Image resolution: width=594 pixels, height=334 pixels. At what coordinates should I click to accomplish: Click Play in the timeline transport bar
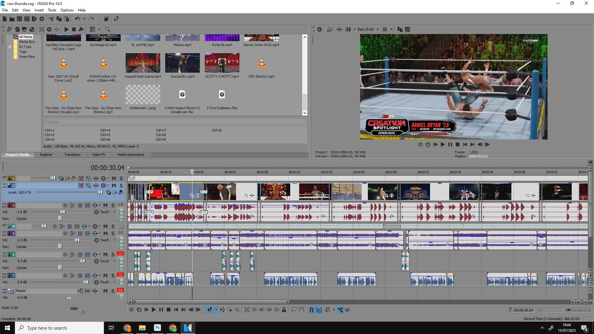pyautogui.click(x=153, y=310)
